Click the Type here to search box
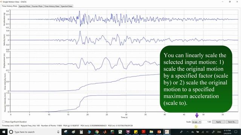Viewport: 241px width, 135px height. coord(35,132)
